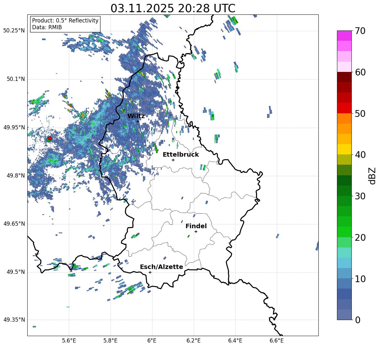Click the 10 tick label on colorbar
This screenshot has height=347, width=380.
(x=360, y=279)
